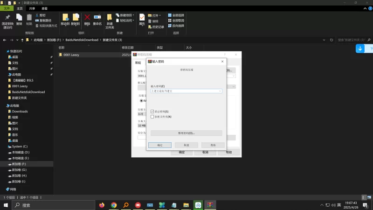
Task: Select General (常规) tab in the archive dialog
Action: 138,63
